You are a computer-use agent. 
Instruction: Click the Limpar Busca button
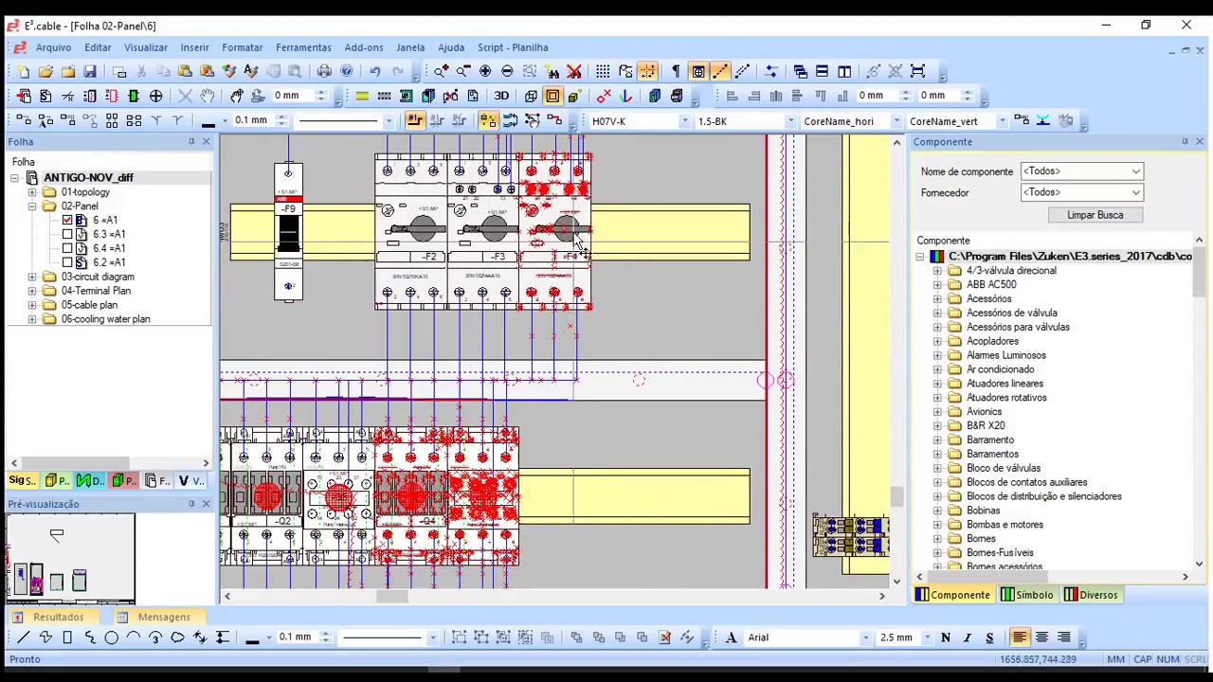pos(1095,215)
